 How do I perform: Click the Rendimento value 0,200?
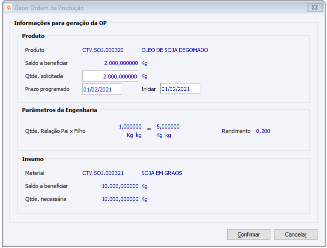pos(263,131)
